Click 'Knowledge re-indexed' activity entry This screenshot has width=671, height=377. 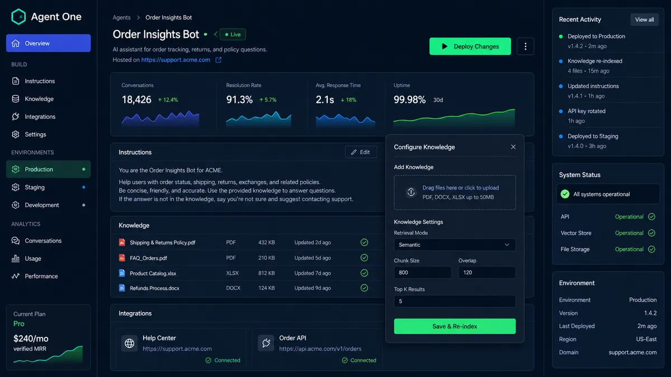pos(595,61)
